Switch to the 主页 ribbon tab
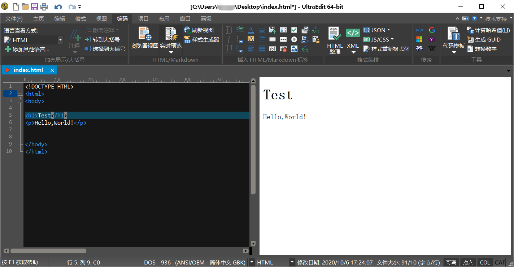This screenshot has width=514, height=267. (x=39, y=19)
